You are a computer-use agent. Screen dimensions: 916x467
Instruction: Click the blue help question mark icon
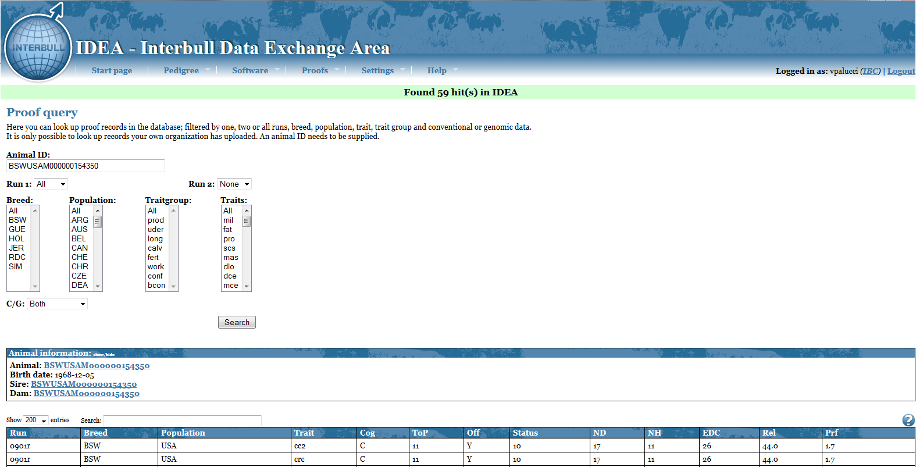click(908, 420)
